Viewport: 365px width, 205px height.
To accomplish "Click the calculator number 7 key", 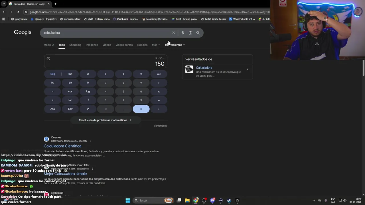I will (x=106, y=83).
